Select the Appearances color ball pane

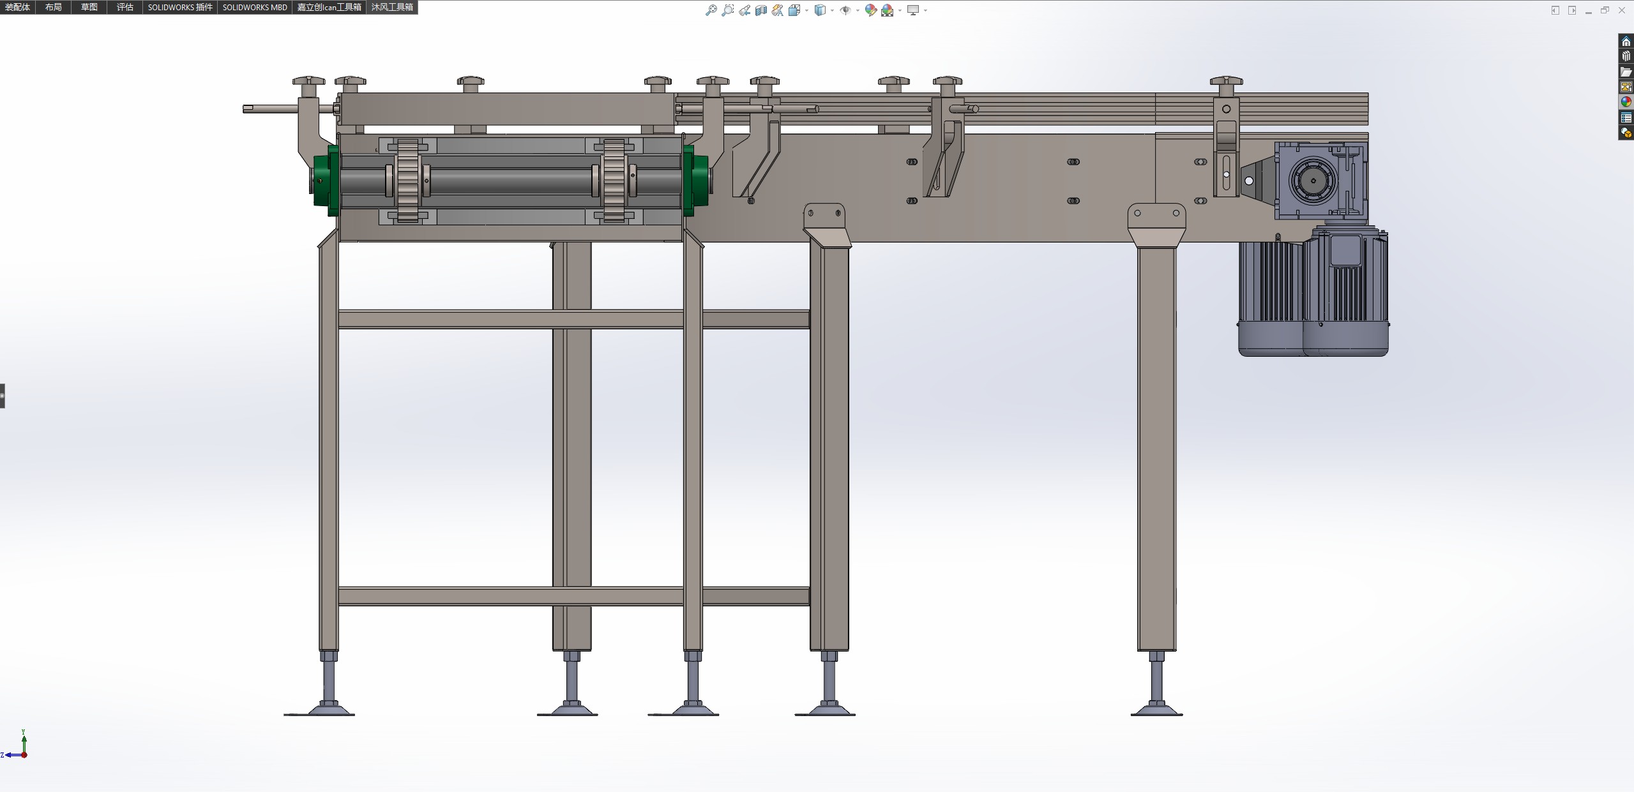(1626, 102)
